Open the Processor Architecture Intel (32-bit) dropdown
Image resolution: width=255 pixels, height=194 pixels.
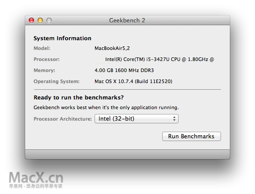click(137, 119)
